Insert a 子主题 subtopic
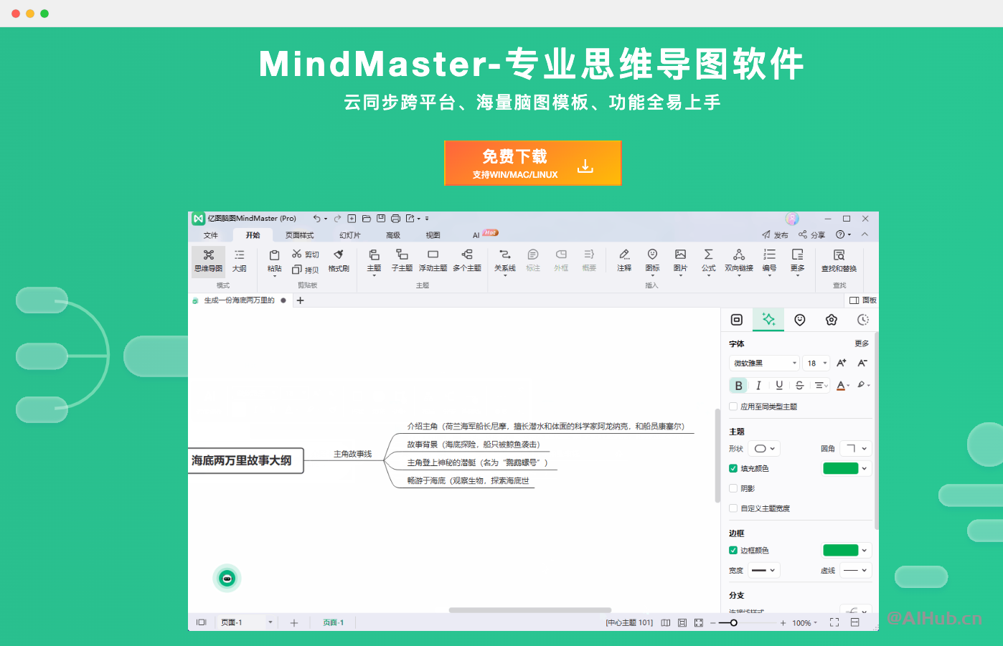This screenshot has width=1003, height=646. 402,260
